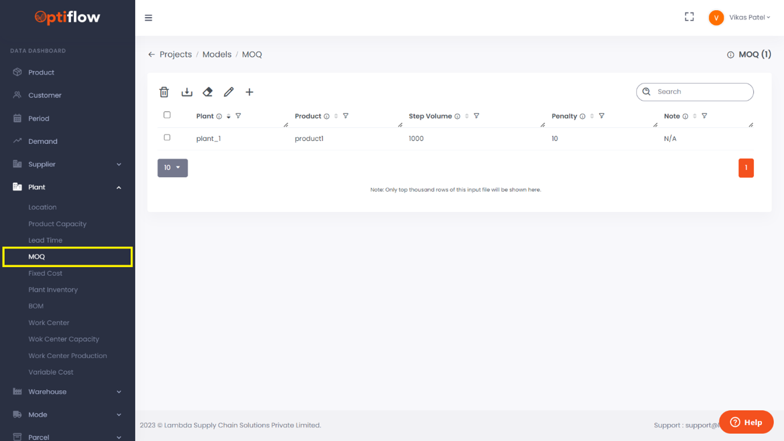Check the plant_1 row checkbox
This screenshot has width=784, height=441.
[x=167, y=138]
